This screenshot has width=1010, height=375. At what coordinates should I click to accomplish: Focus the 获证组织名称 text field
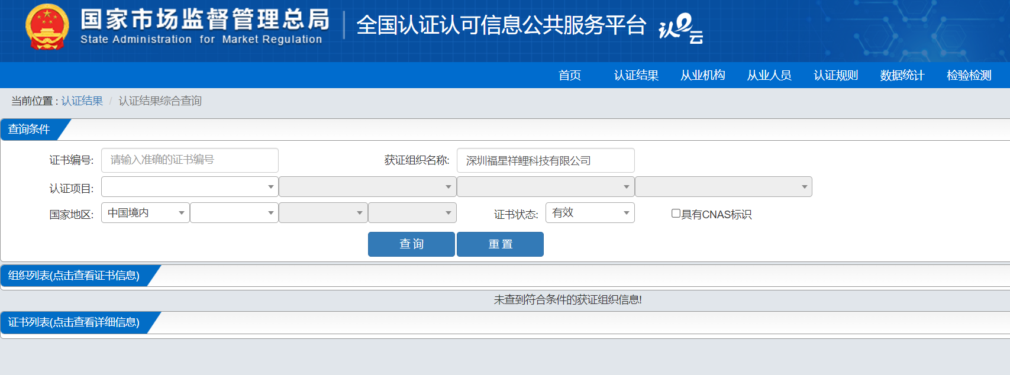point(546,160)
